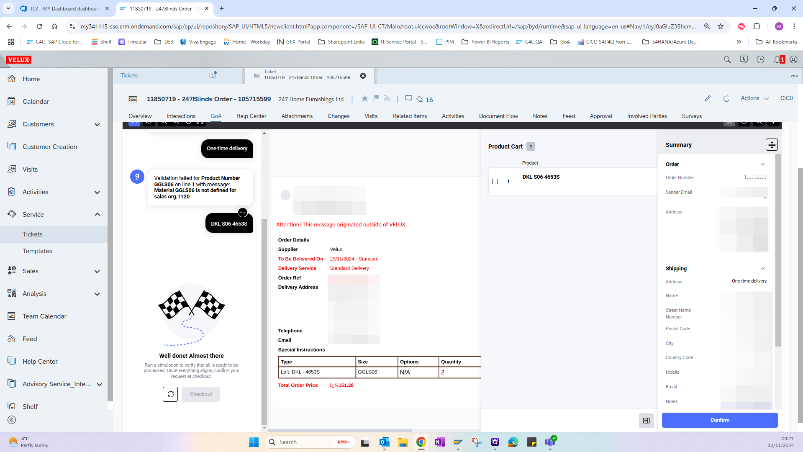Image resolution: width=803 pixels, height=452 pixels.
Task: Switch to the Attachments tab
Action: 297,116
